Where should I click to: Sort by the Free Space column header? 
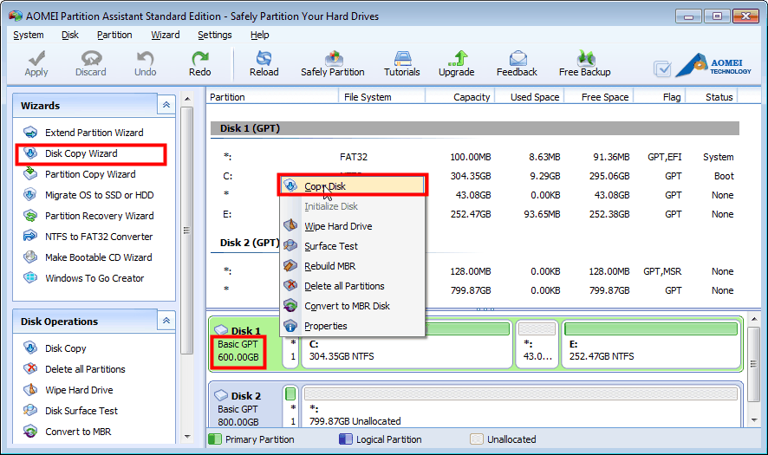coord(599,97)
